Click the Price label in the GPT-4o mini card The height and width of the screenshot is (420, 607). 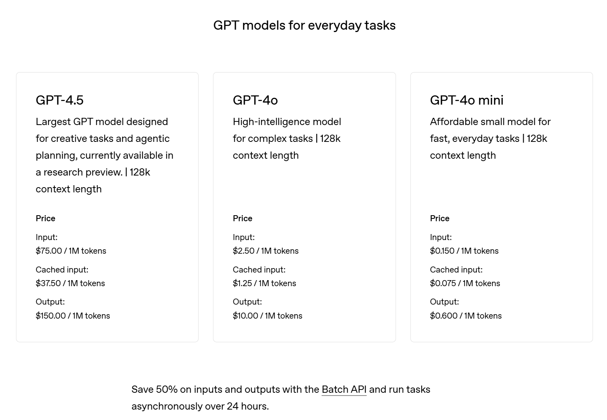click(440, 218)
